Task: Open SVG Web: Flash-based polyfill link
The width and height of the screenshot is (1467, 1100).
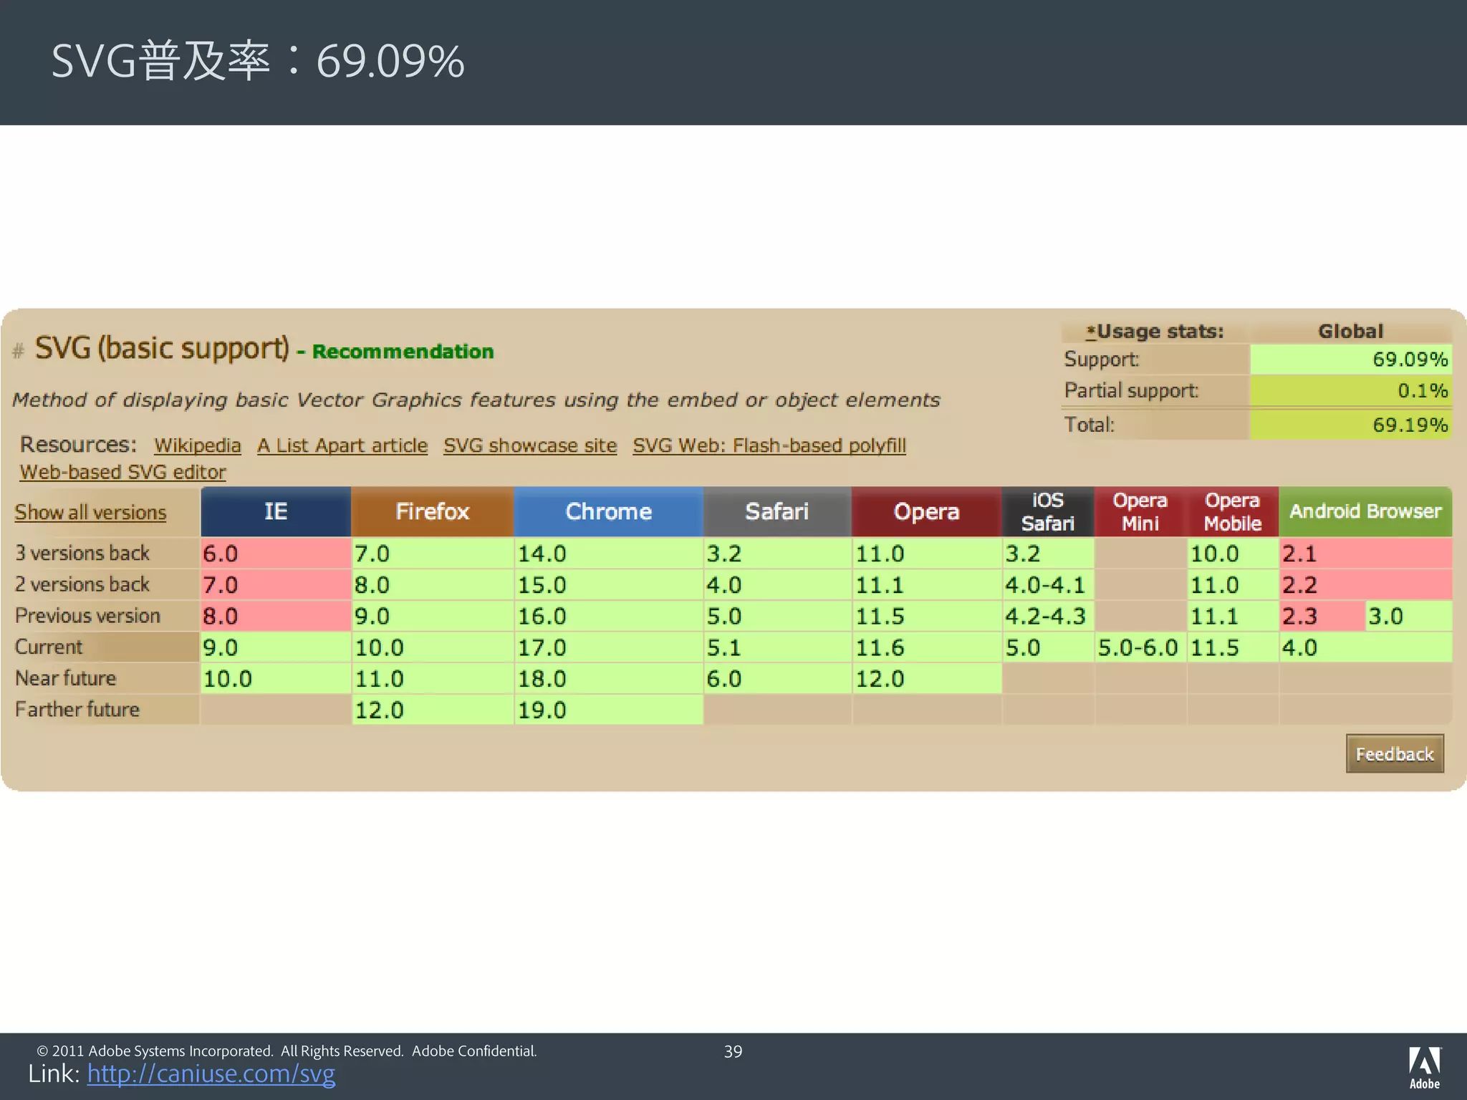Action: [769, 445]
